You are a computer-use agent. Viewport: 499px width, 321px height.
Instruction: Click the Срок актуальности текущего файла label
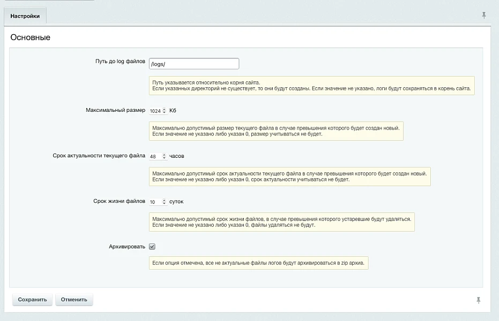click(99, 156)
